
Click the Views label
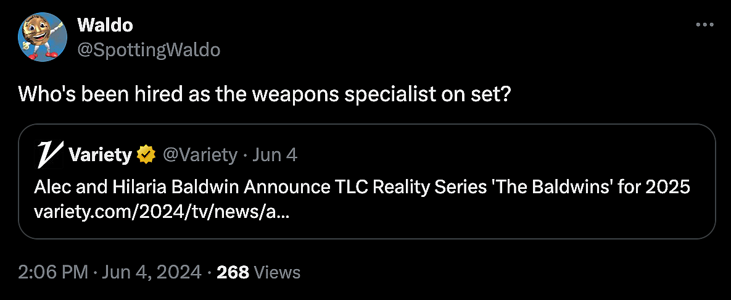tap(277, 272)
